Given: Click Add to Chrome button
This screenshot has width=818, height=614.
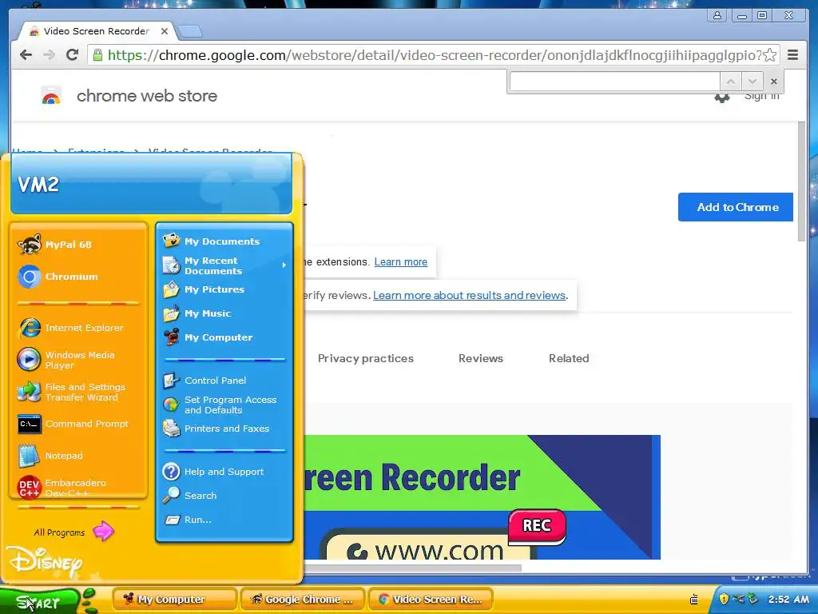Looking at the screenshot, I should click(x=736, y=207).
